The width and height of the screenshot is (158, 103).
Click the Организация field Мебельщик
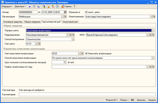(x=40, y=17)
